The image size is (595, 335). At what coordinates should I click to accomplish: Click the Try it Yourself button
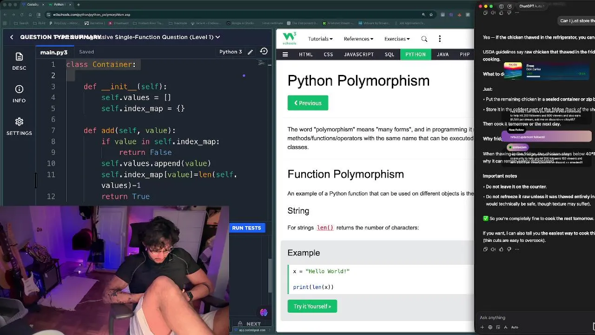click(x=312, y=306)
